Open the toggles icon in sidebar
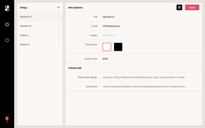205x128 pixels. (x=7, y=8)
